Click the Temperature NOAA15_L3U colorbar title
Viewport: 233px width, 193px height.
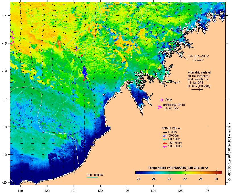[x=178, y=168]
